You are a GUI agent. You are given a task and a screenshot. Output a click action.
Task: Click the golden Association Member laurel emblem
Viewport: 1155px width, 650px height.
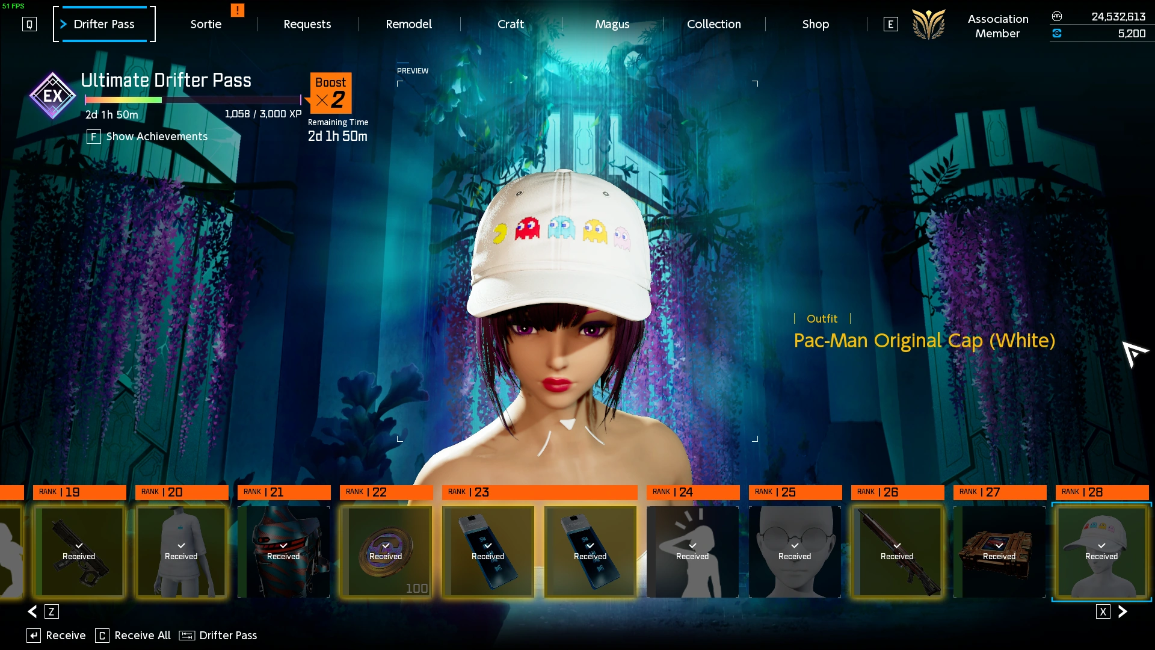pyautogui.click(x=929, y=25)
